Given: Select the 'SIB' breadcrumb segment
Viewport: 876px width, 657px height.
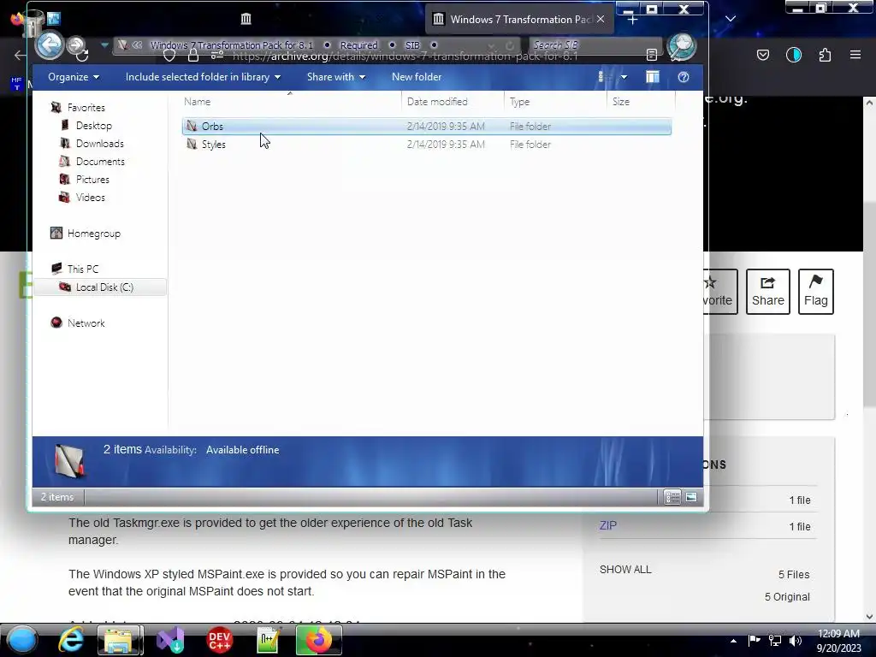Looking at the screenshot, I should 412,45.
